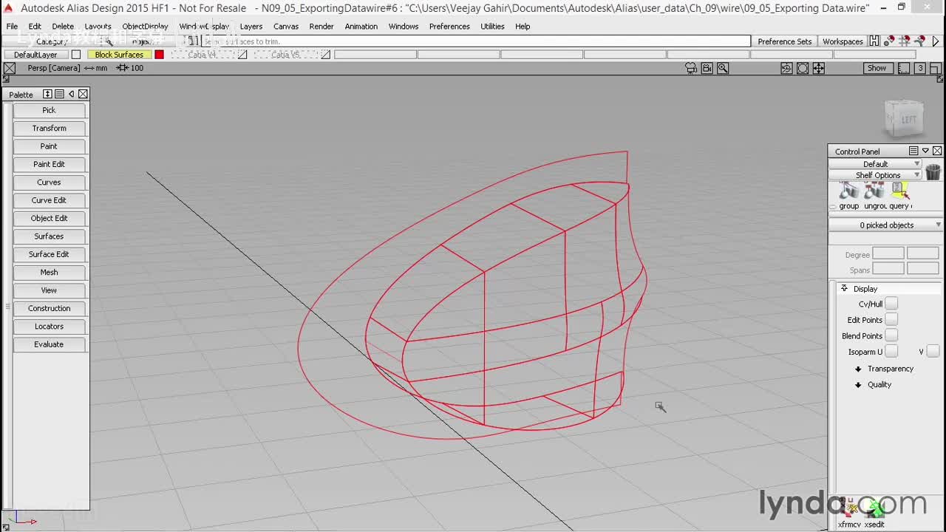Click the group shelf icon
This screenshot has height=532, width=946.
848,191
